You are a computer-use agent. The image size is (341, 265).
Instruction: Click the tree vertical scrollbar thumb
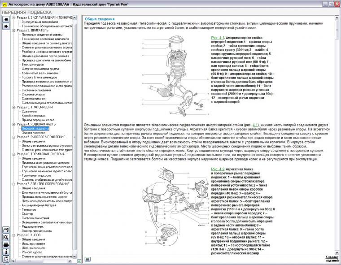(74, 137)
